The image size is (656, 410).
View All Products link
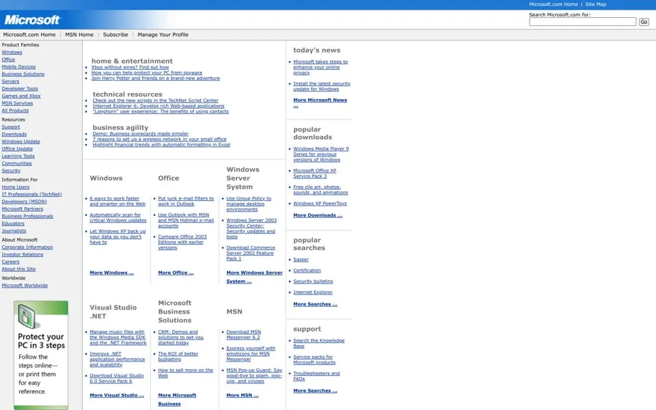point(15,111)
